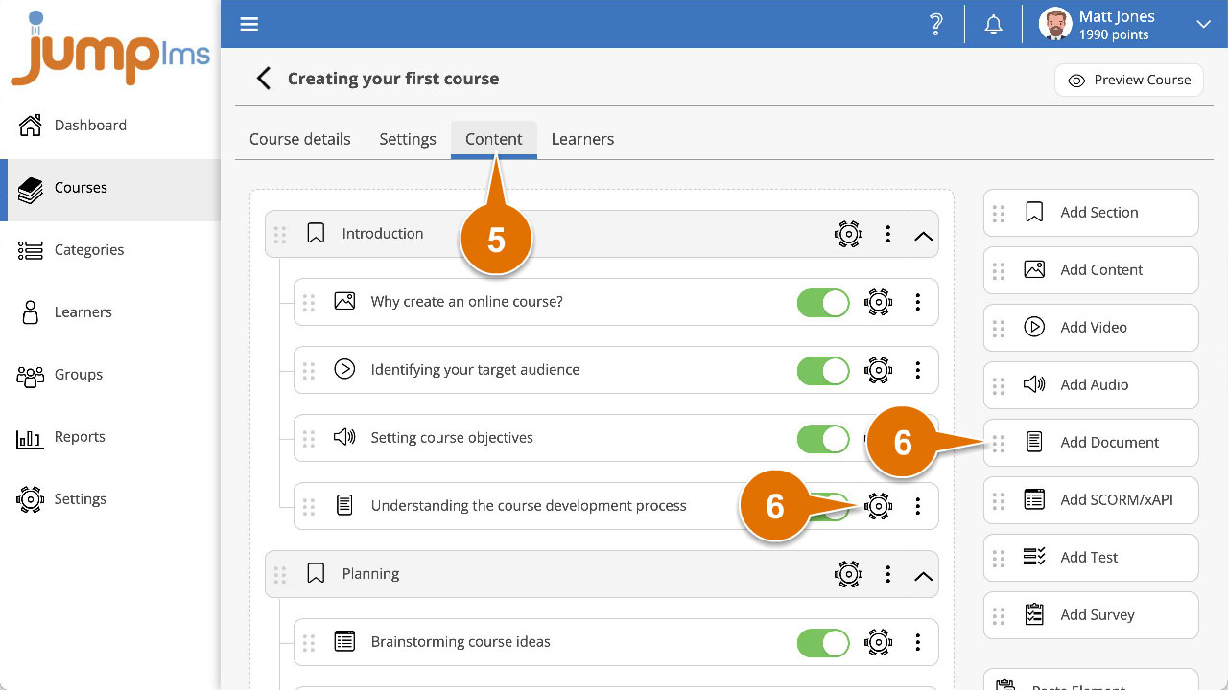Disable Why create an online course? toggle
Image resolution: width=1228 pixels, height=690 pixels.
[x=823, y=302]
